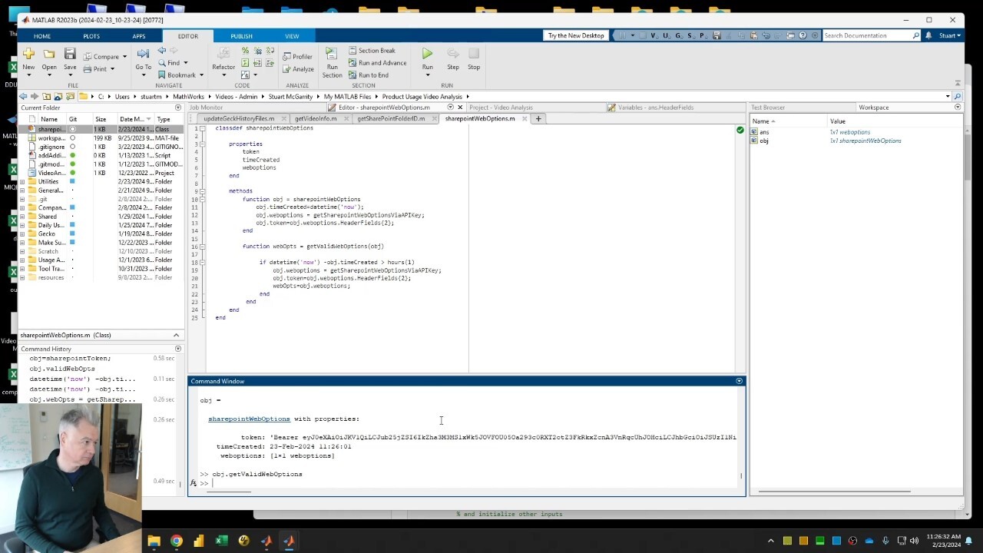This screenshot has width=983, height=553.
Task: Switch to the PLOTS ribbon tab
Action: pyautogui.click(x=91, y=36)
